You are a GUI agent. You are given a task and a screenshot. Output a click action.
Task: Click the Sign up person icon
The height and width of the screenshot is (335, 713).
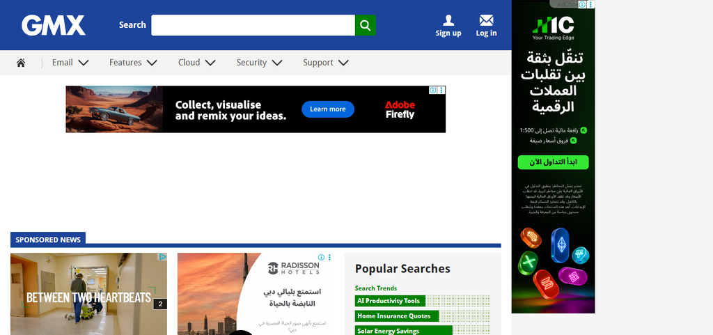tap(448, 20)
